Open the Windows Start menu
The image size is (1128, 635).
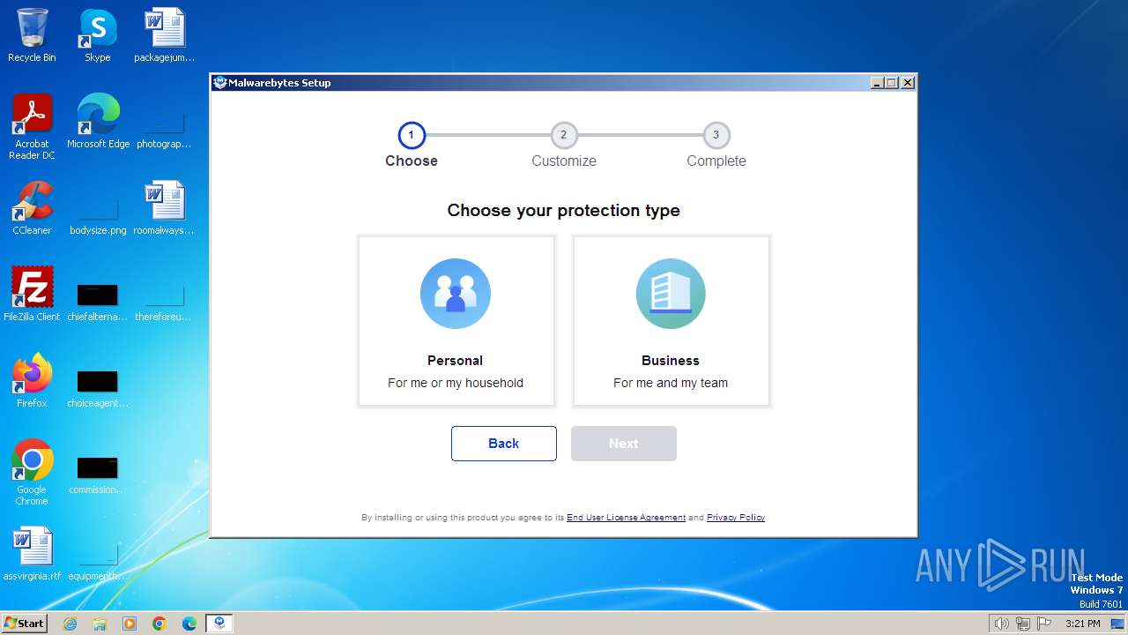tap(25, 623)
